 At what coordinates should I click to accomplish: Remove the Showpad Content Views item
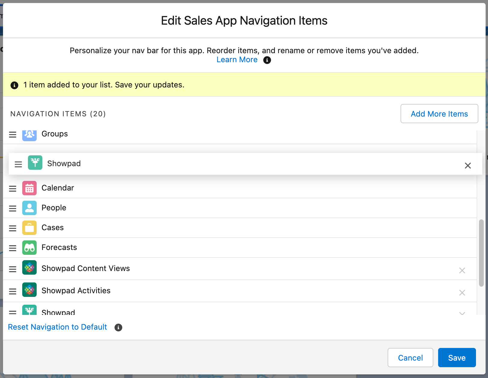pyautogui.click(x=462, y=270)
